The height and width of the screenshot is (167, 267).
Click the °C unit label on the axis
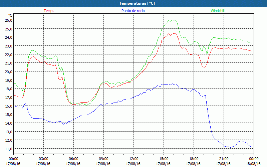(10, 15)
